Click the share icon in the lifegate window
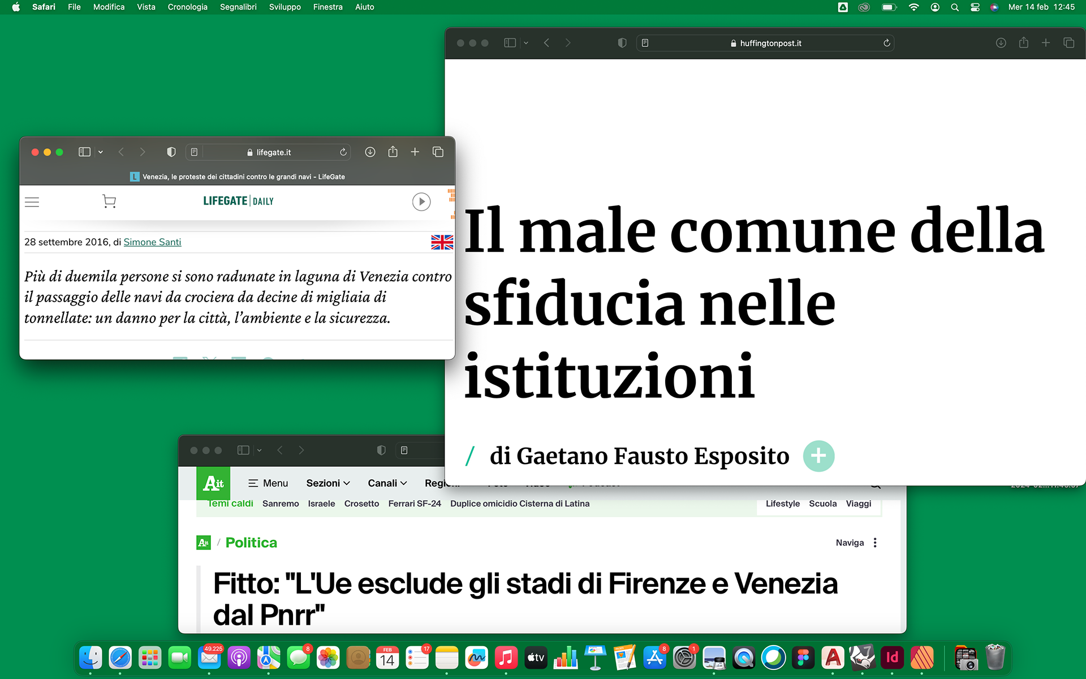The image size is (1086, 679). pyautogui.click(x=393, y=152)
